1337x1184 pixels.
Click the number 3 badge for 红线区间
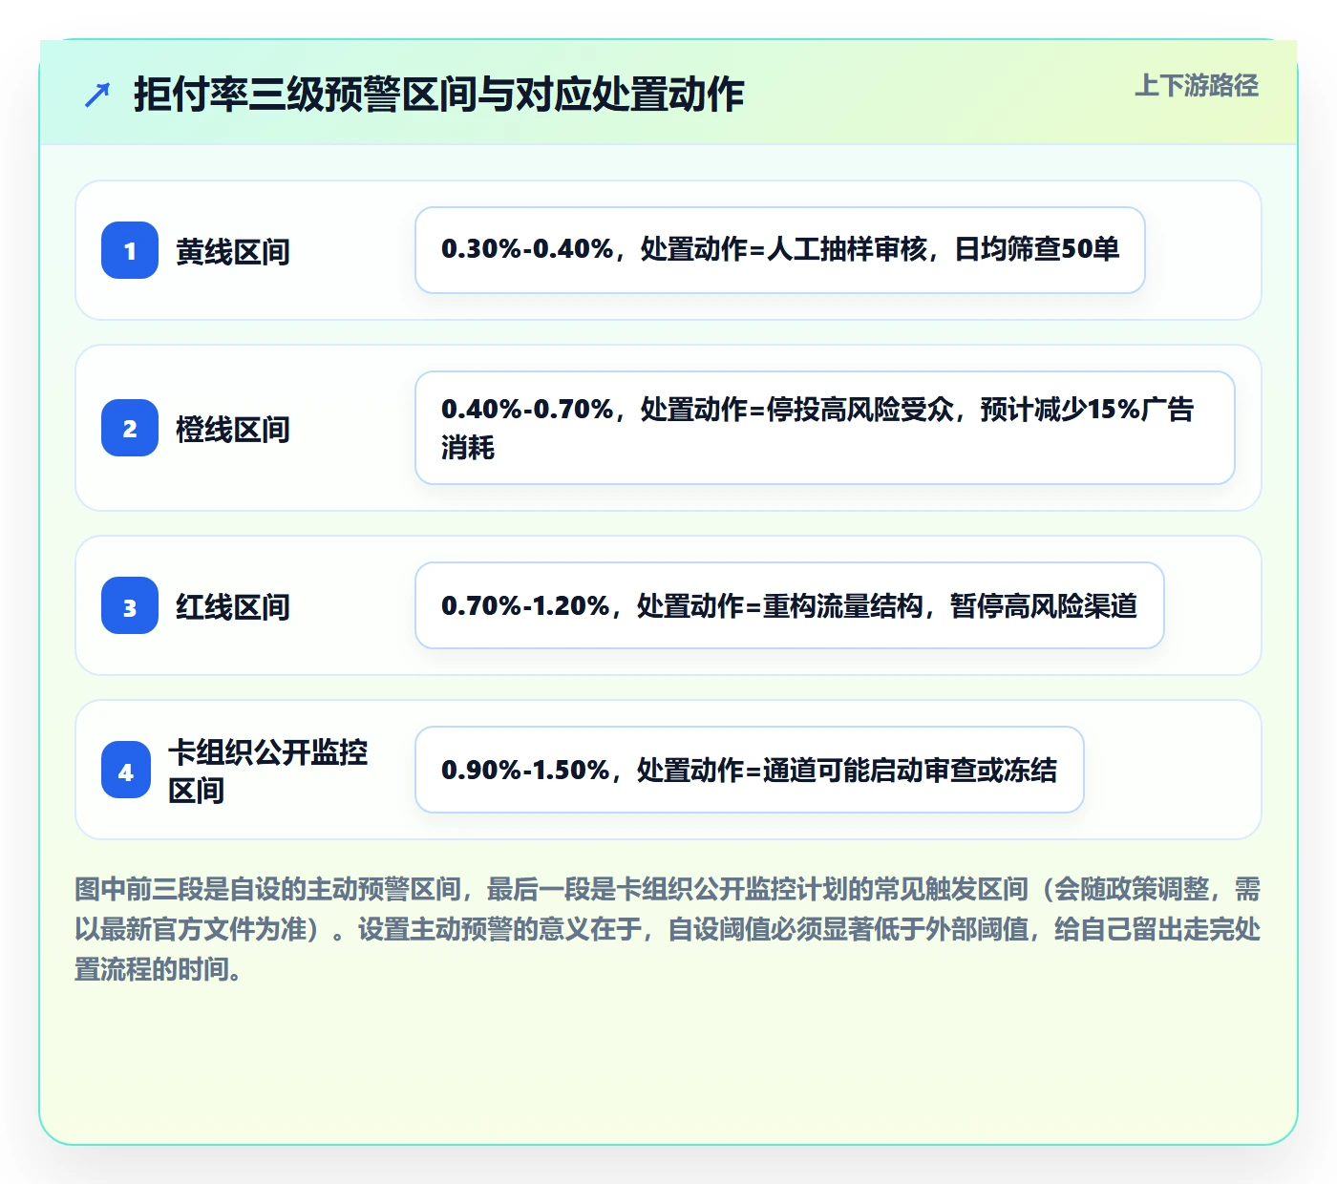(130, 605)
